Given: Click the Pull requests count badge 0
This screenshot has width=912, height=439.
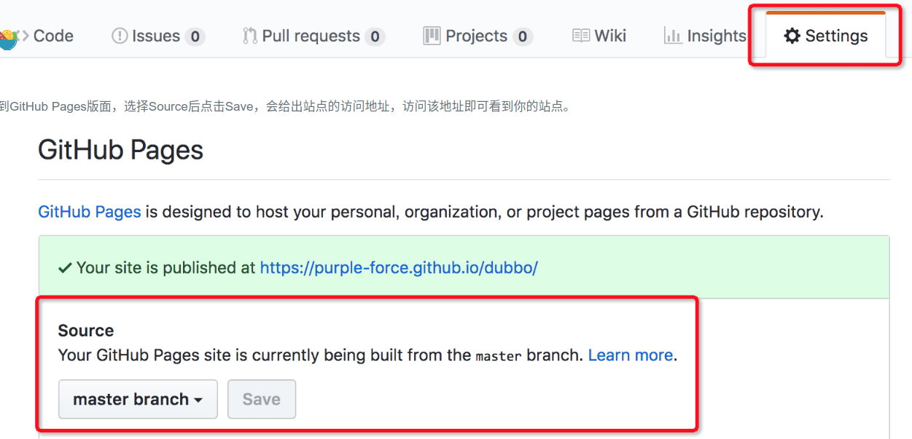Looking at the screenshot, I should click(x=375, y=36).
